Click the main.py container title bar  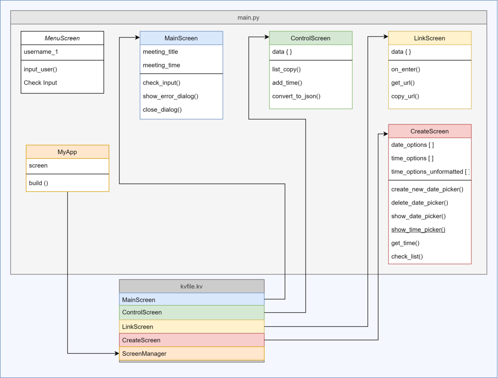click(248, 17)
